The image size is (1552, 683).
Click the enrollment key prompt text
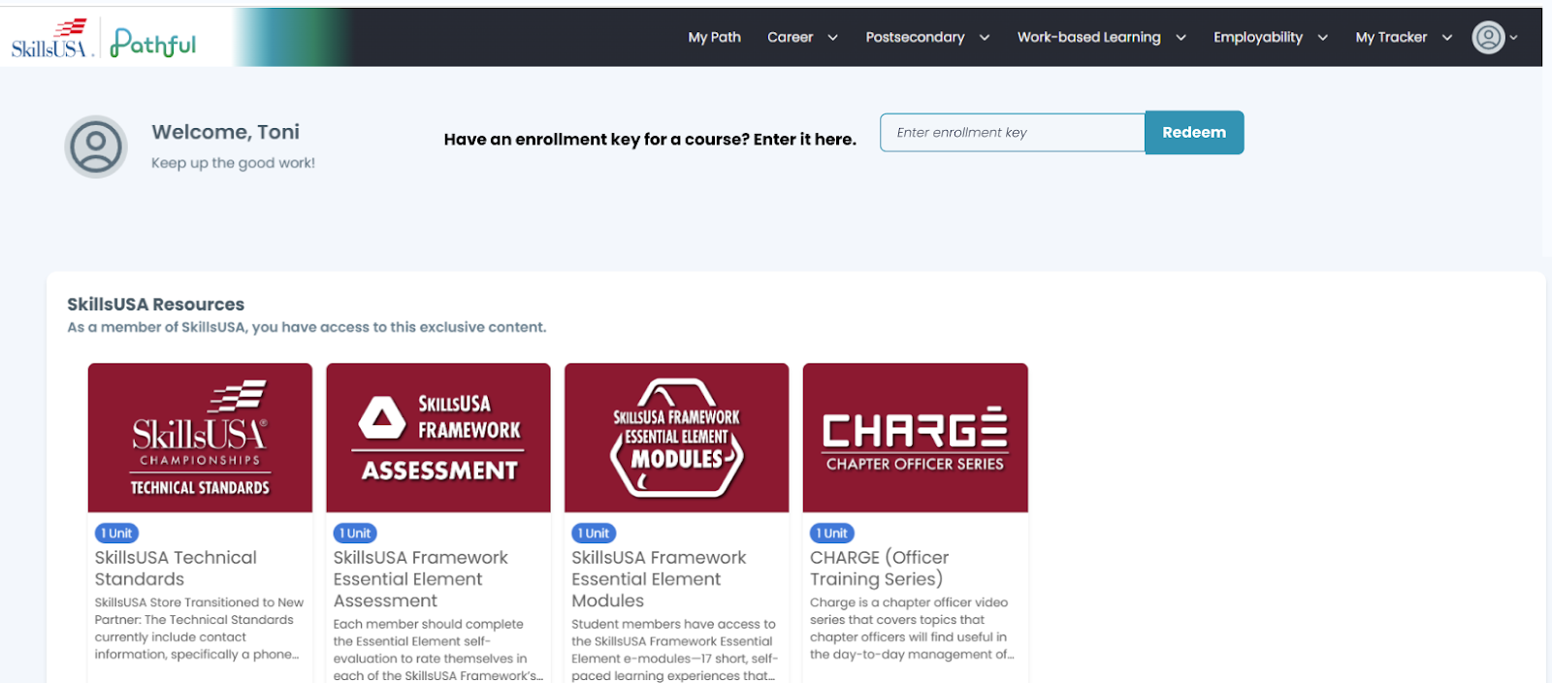click(650, 140)
